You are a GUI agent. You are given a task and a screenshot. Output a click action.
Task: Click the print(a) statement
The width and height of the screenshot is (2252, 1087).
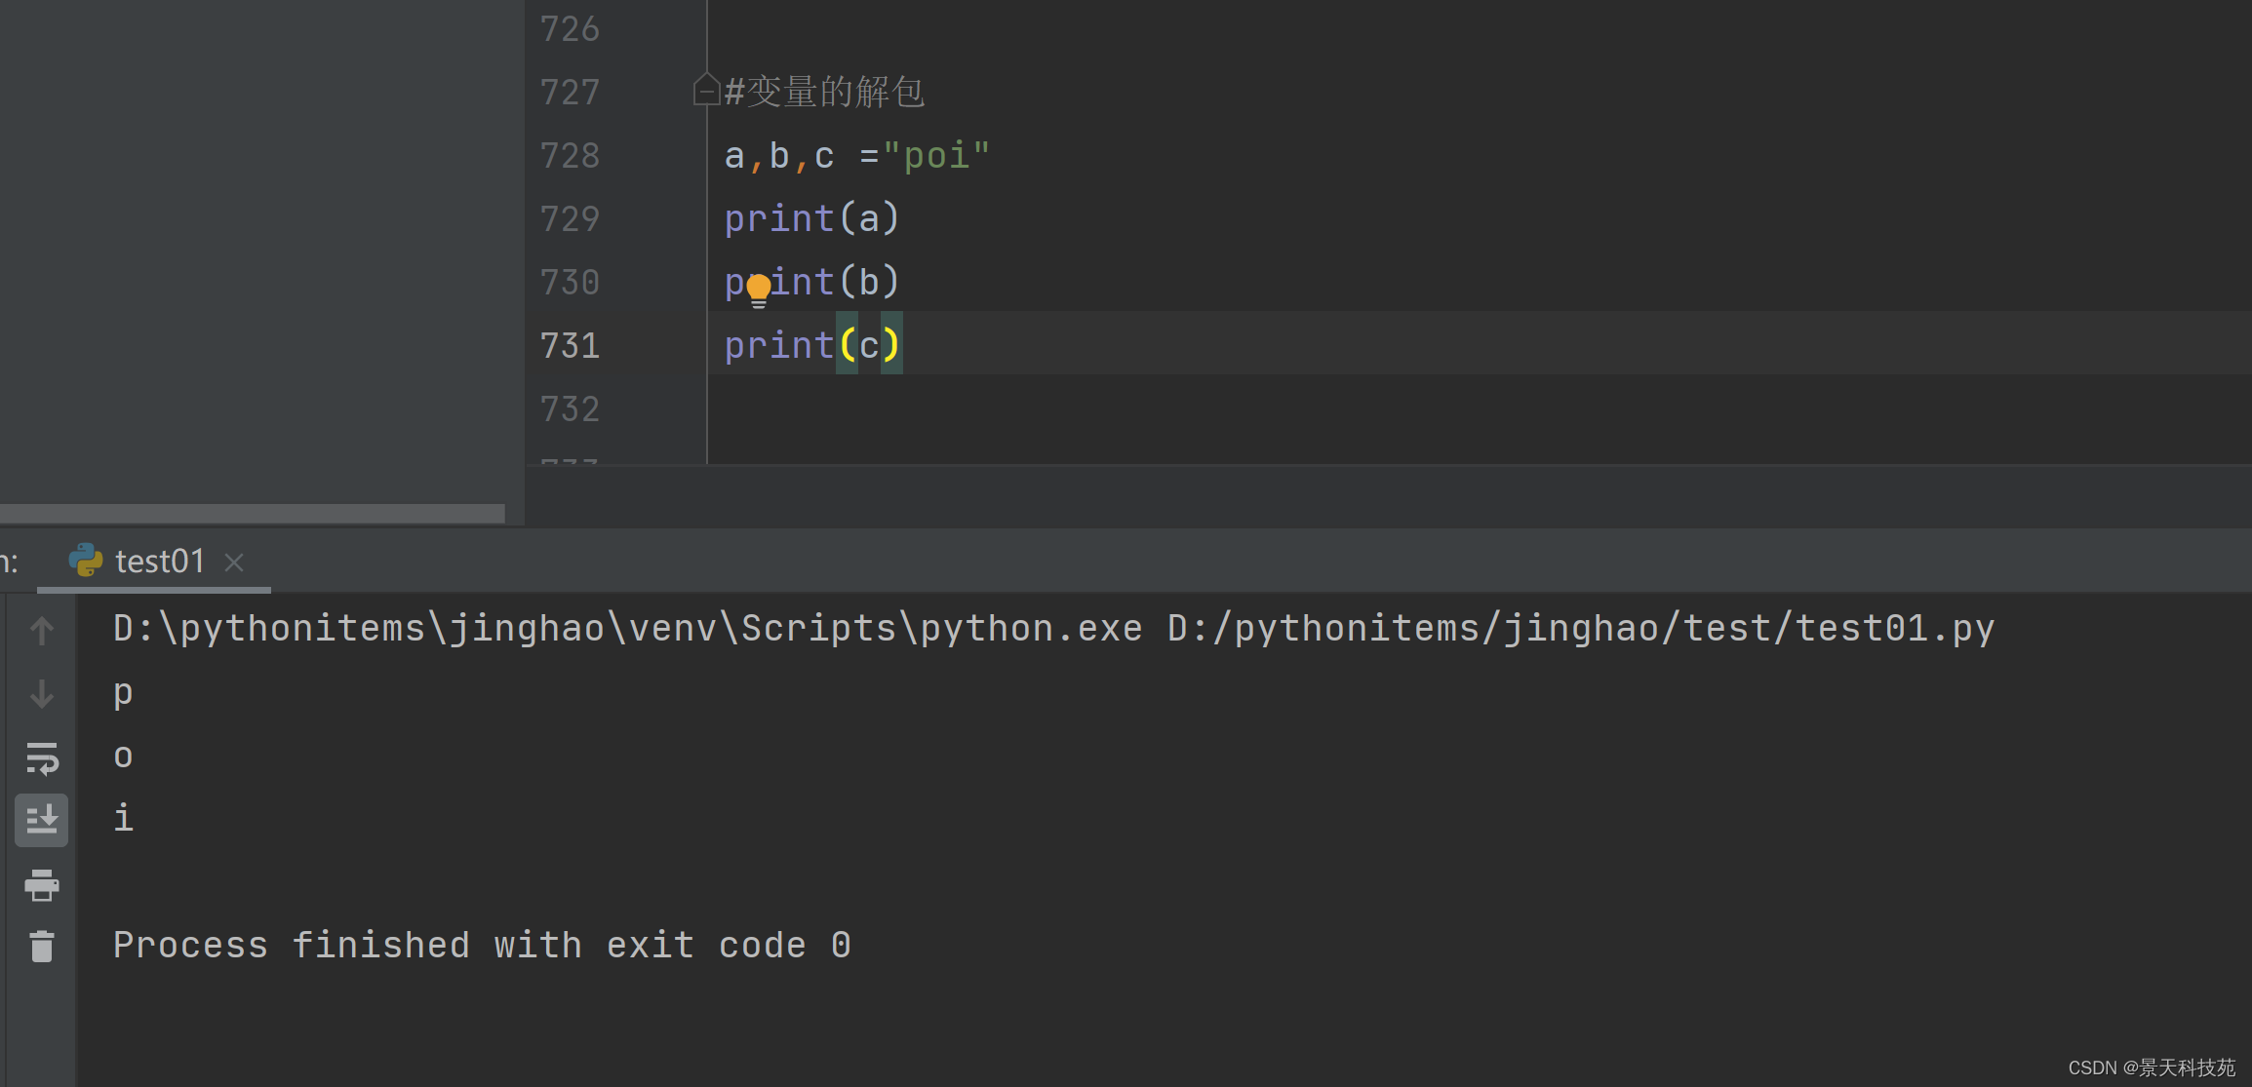click(811, 218)
